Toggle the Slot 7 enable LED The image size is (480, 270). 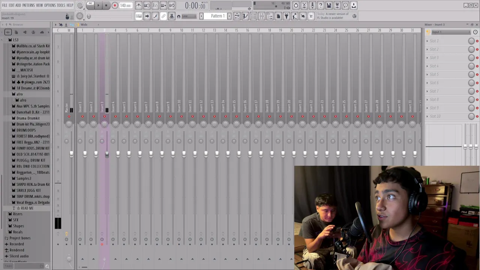point(477,91)
